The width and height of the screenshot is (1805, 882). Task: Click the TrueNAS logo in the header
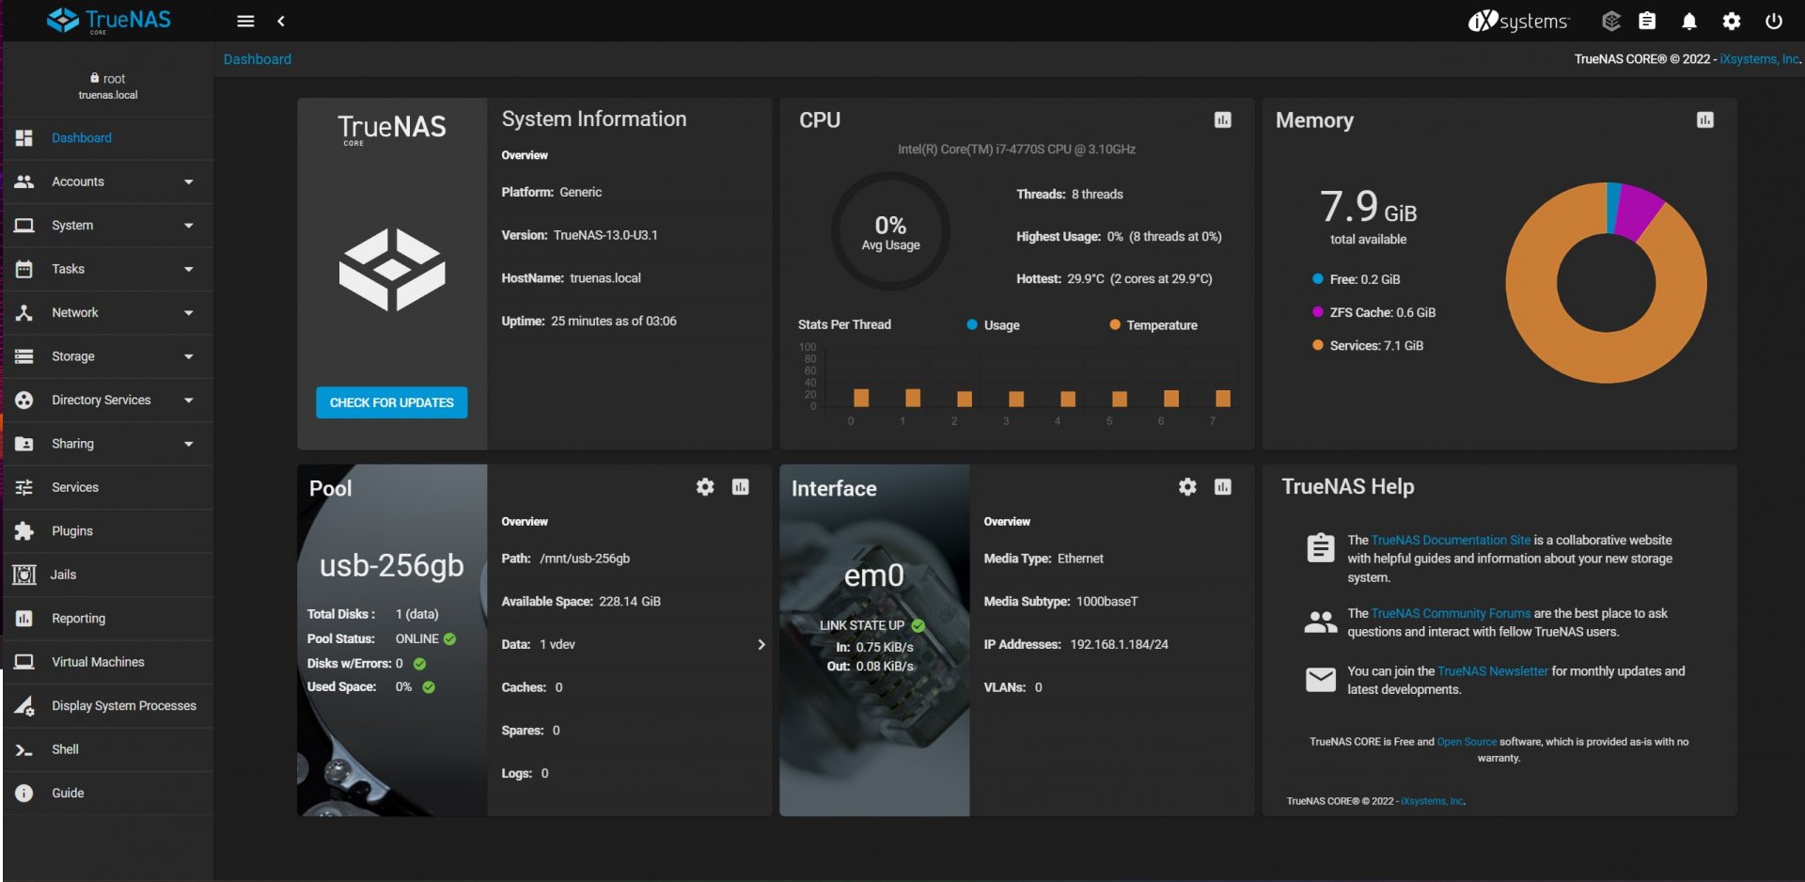coord(109,20)
